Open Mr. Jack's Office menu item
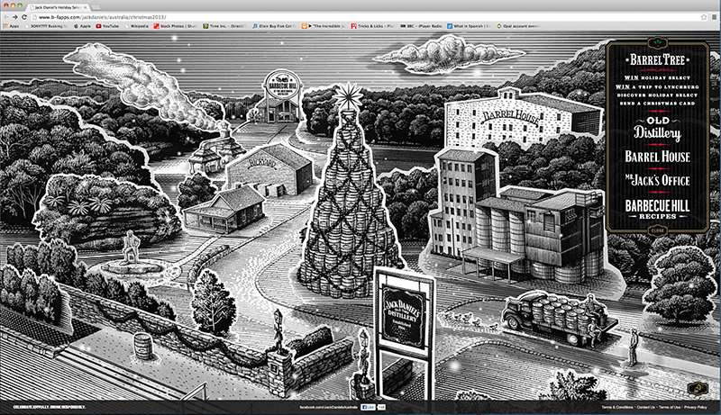This screenshot has width=721, height=415. coord(658,180)
